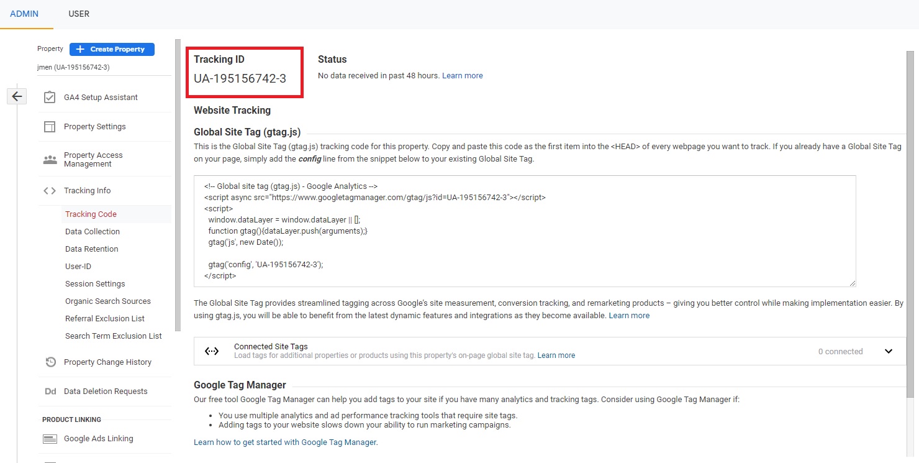Select Session Settings submenu item

(x=95, y=283)
